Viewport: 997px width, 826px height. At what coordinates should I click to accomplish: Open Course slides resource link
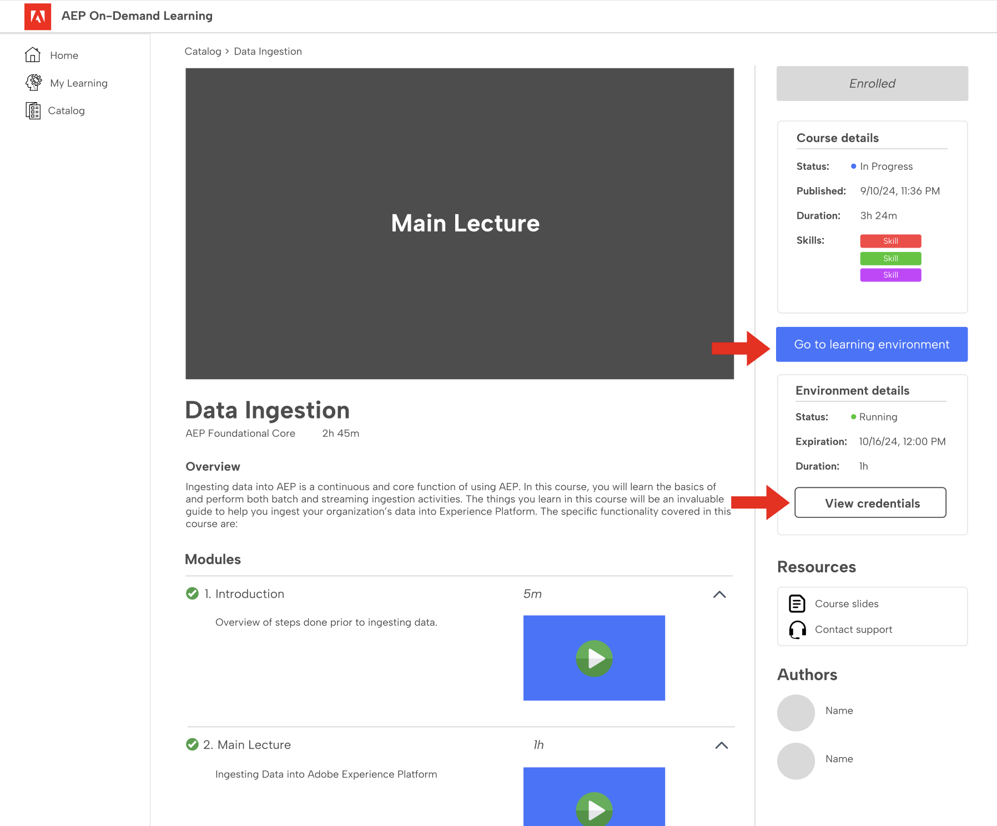847,604
